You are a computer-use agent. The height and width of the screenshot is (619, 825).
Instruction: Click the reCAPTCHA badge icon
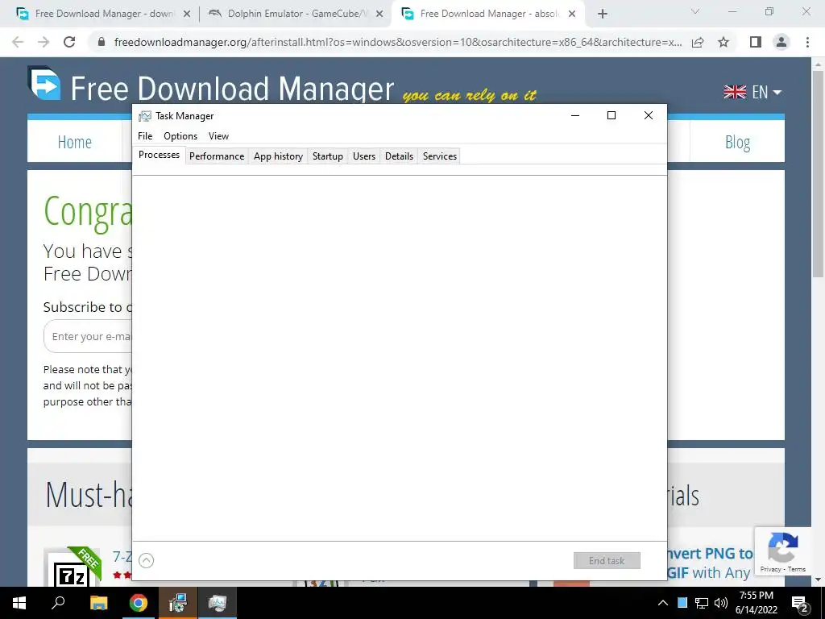click(783, 547)
